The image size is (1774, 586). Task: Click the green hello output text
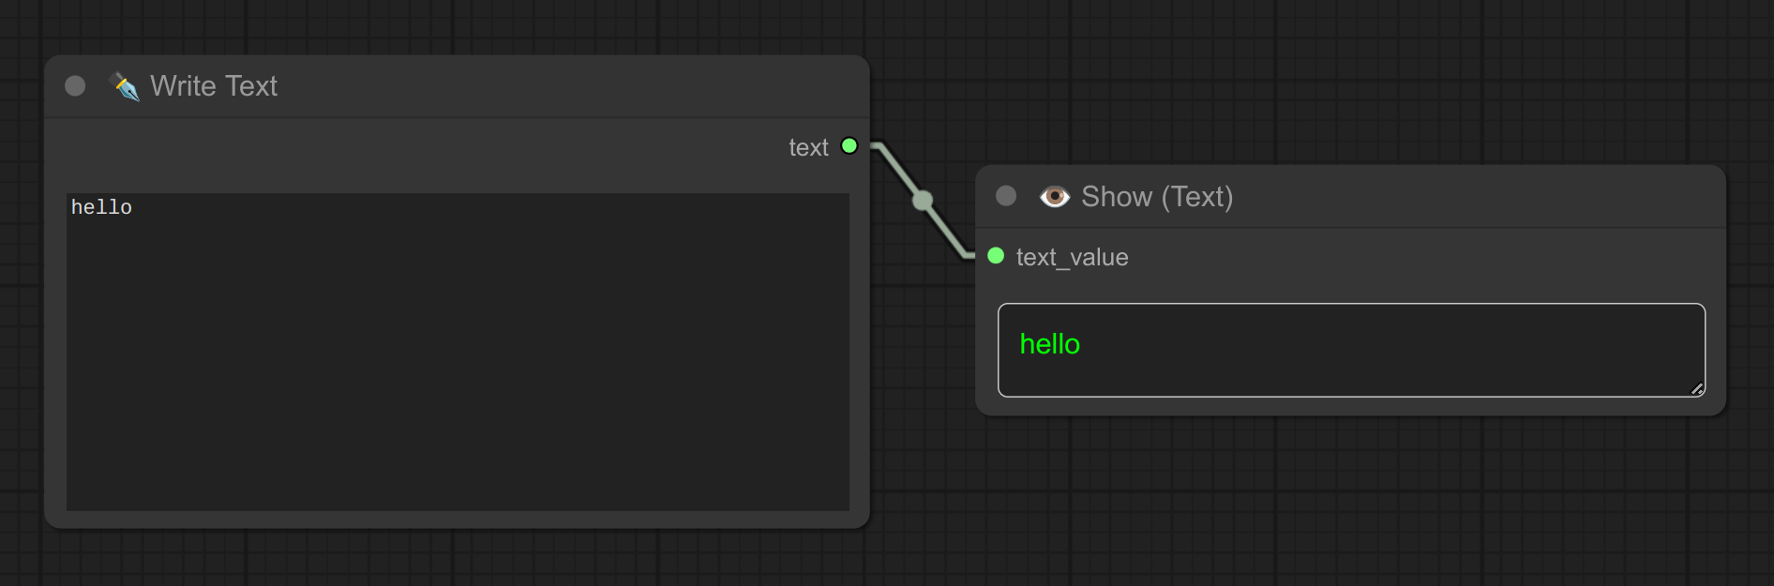(1049, 344)
